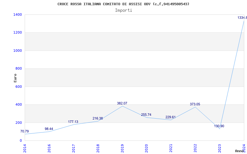Select the 255.74 data label

(146, 115)
